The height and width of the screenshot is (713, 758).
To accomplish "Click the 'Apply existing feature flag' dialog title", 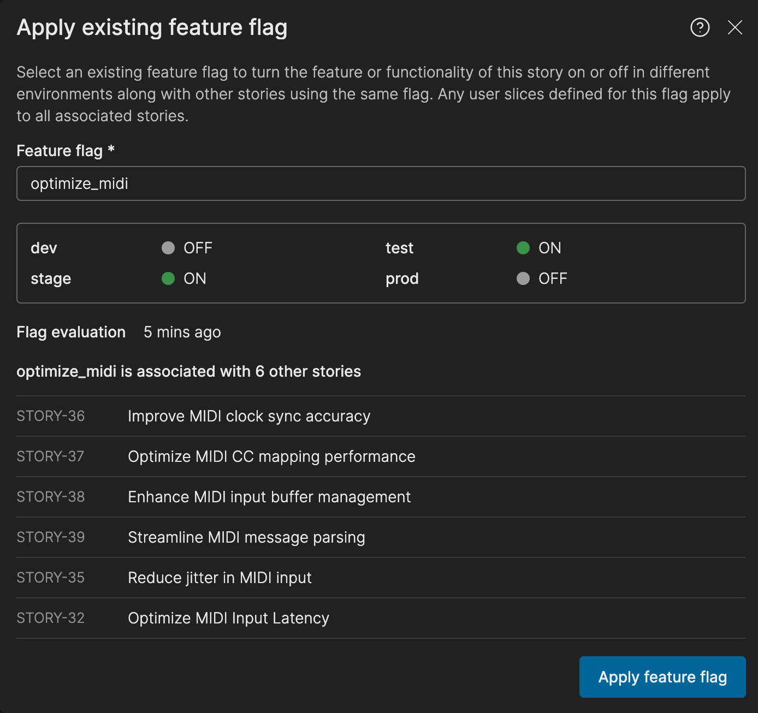I will point(152,27).
